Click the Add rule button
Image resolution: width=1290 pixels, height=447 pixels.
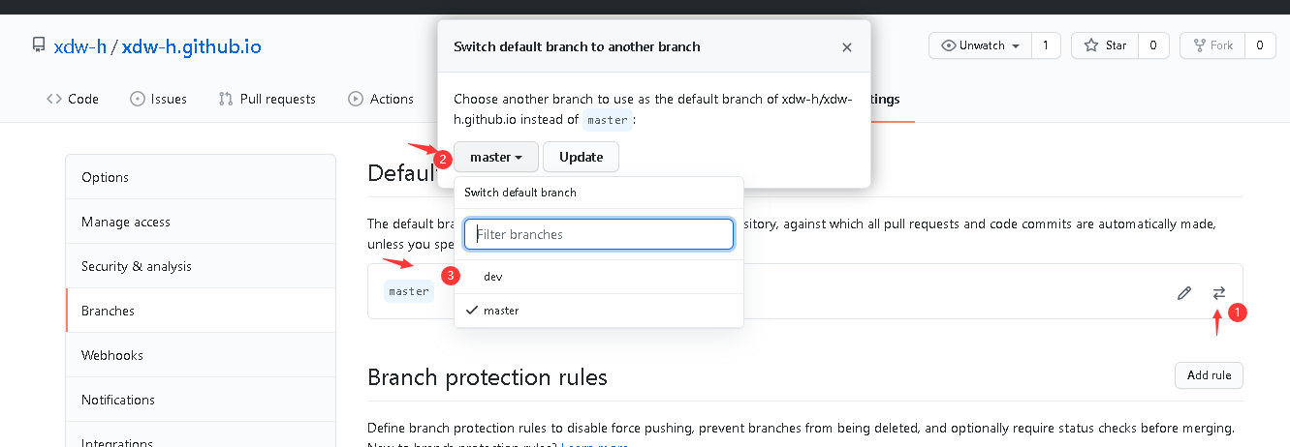pyautogui.click(x=1208, y=375)
